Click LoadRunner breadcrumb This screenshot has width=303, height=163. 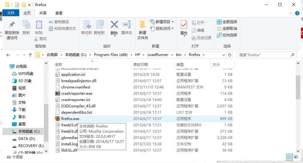pyautogui.click(x=158, y=55)
